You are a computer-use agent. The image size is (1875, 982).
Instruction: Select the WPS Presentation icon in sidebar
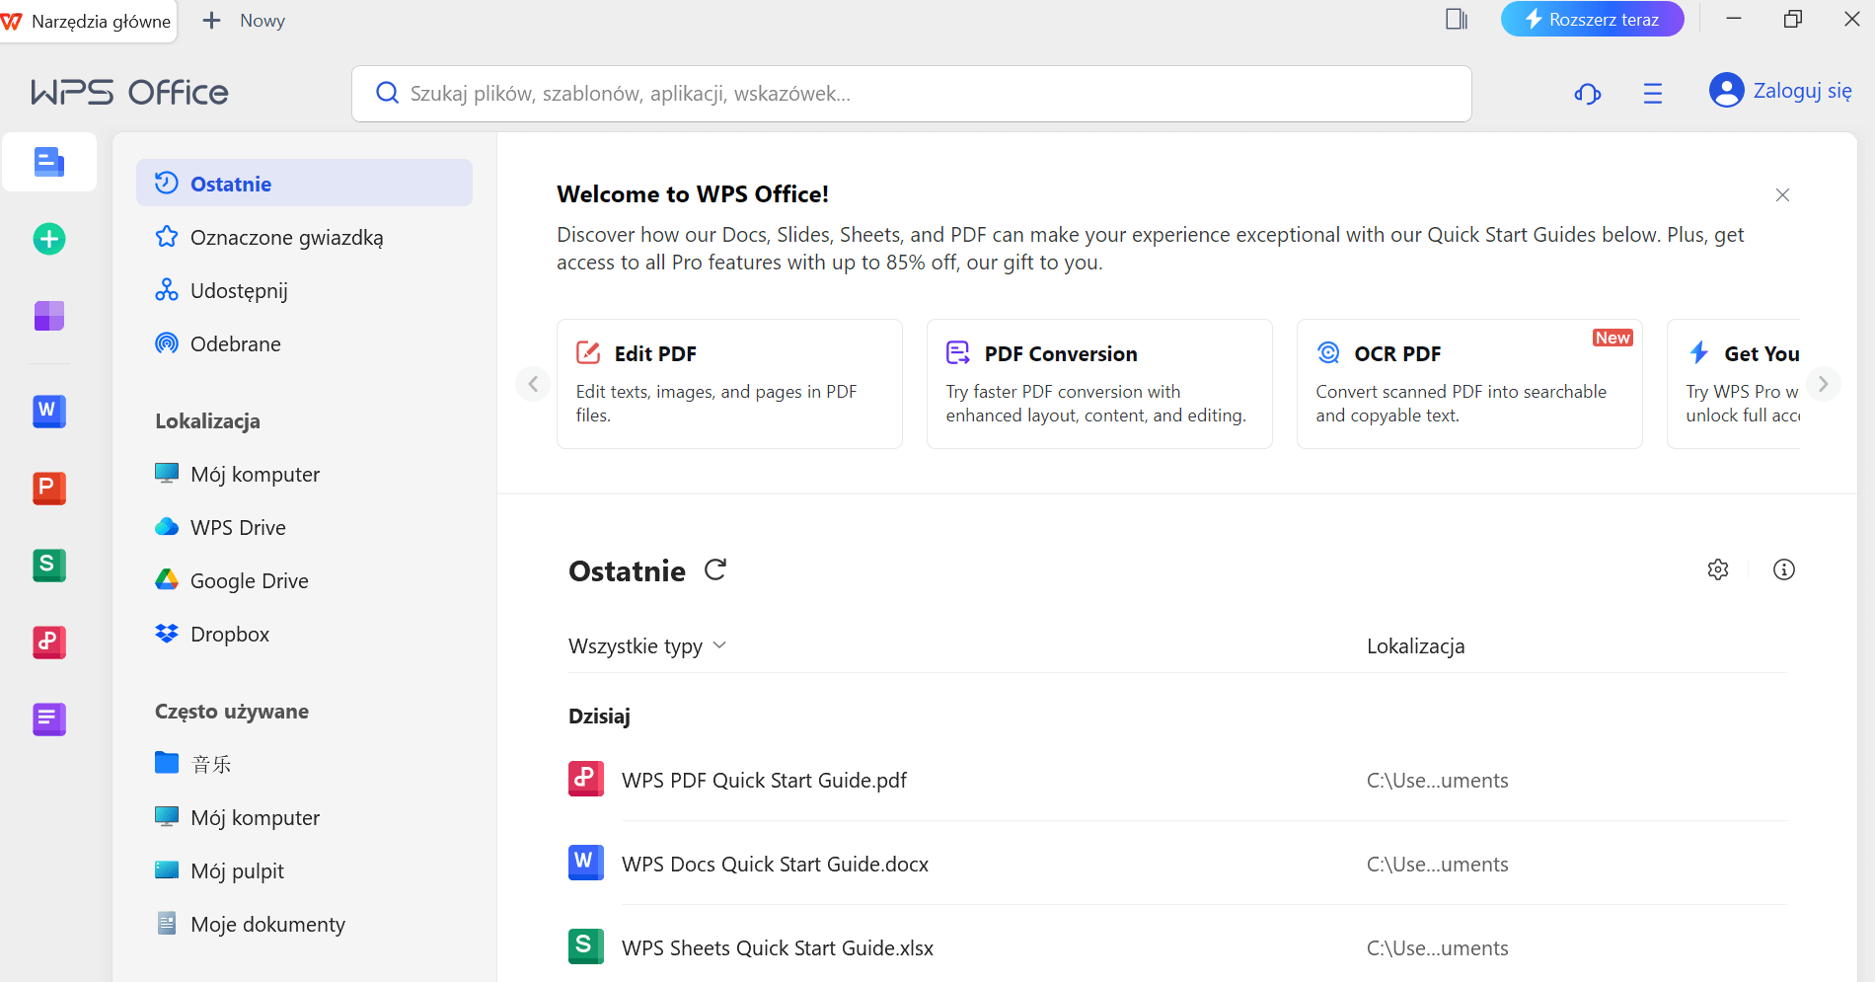point(48,488)
